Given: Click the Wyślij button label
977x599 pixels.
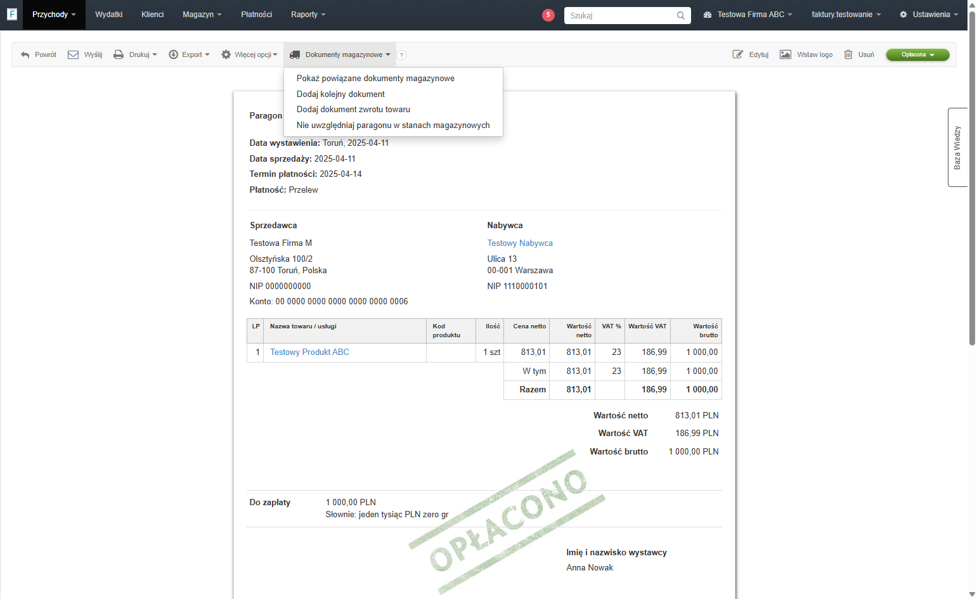Looking at the screenshot, I should point(93,55).
